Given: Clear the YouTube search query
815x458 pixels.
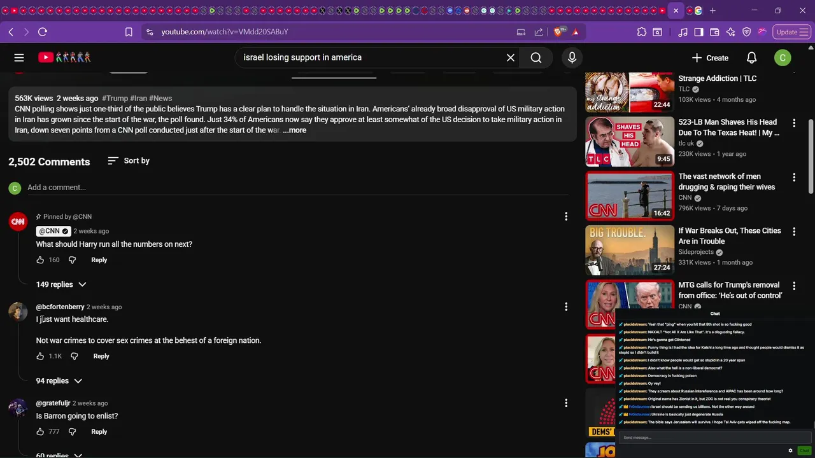Looking at the screenshot, I should (511, 57).
